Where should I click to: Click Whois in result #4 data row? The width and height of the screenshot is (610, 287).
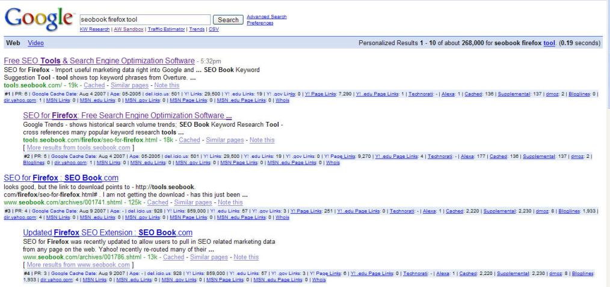pyautogui.click(x=319, y=280)
